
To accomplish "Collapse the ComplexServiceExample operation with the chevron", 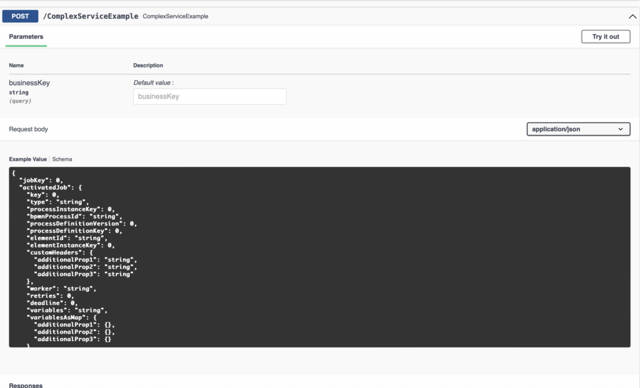I will tap(632, 16).
